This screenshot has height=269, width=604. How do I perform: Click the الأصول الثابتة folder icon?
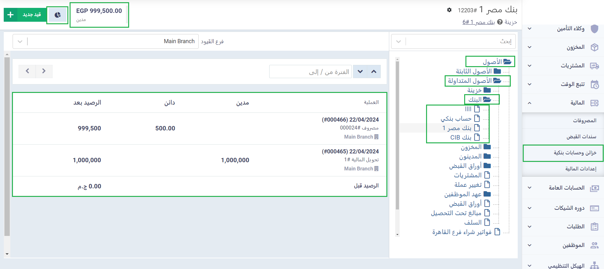(497, 71)
